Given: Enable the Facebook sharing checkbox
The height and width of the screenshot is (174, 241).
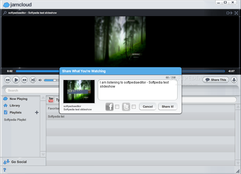Looking at the screenshot, I should pyautogui.click(x=117, y=107).
